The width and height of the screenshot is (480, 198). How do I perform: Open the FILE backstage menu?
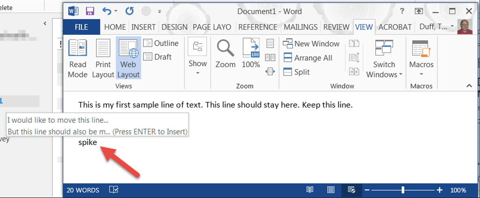[x=81, y=27]
